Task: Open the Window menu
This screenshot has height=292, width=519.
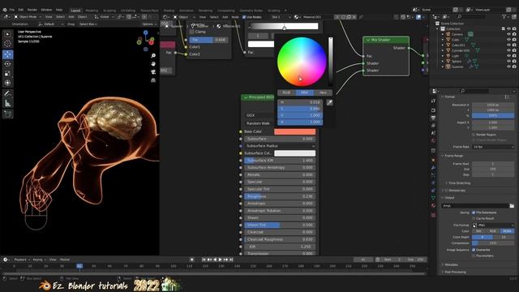Action: pos(46,10)
